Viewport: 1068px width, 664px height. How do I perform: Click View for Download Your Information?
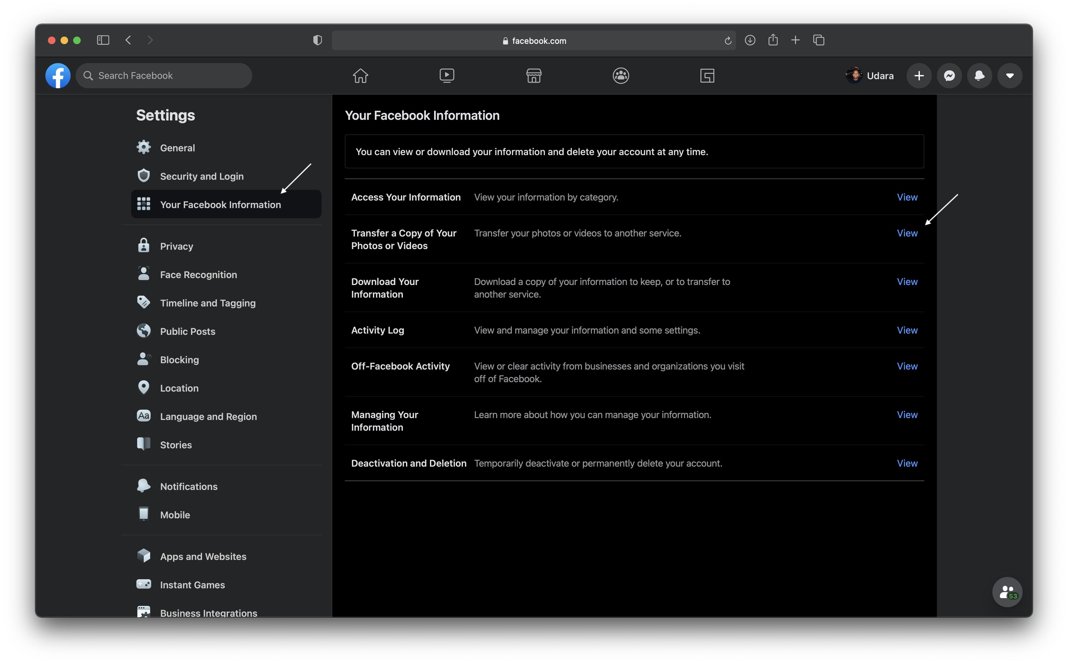point(907,282)
